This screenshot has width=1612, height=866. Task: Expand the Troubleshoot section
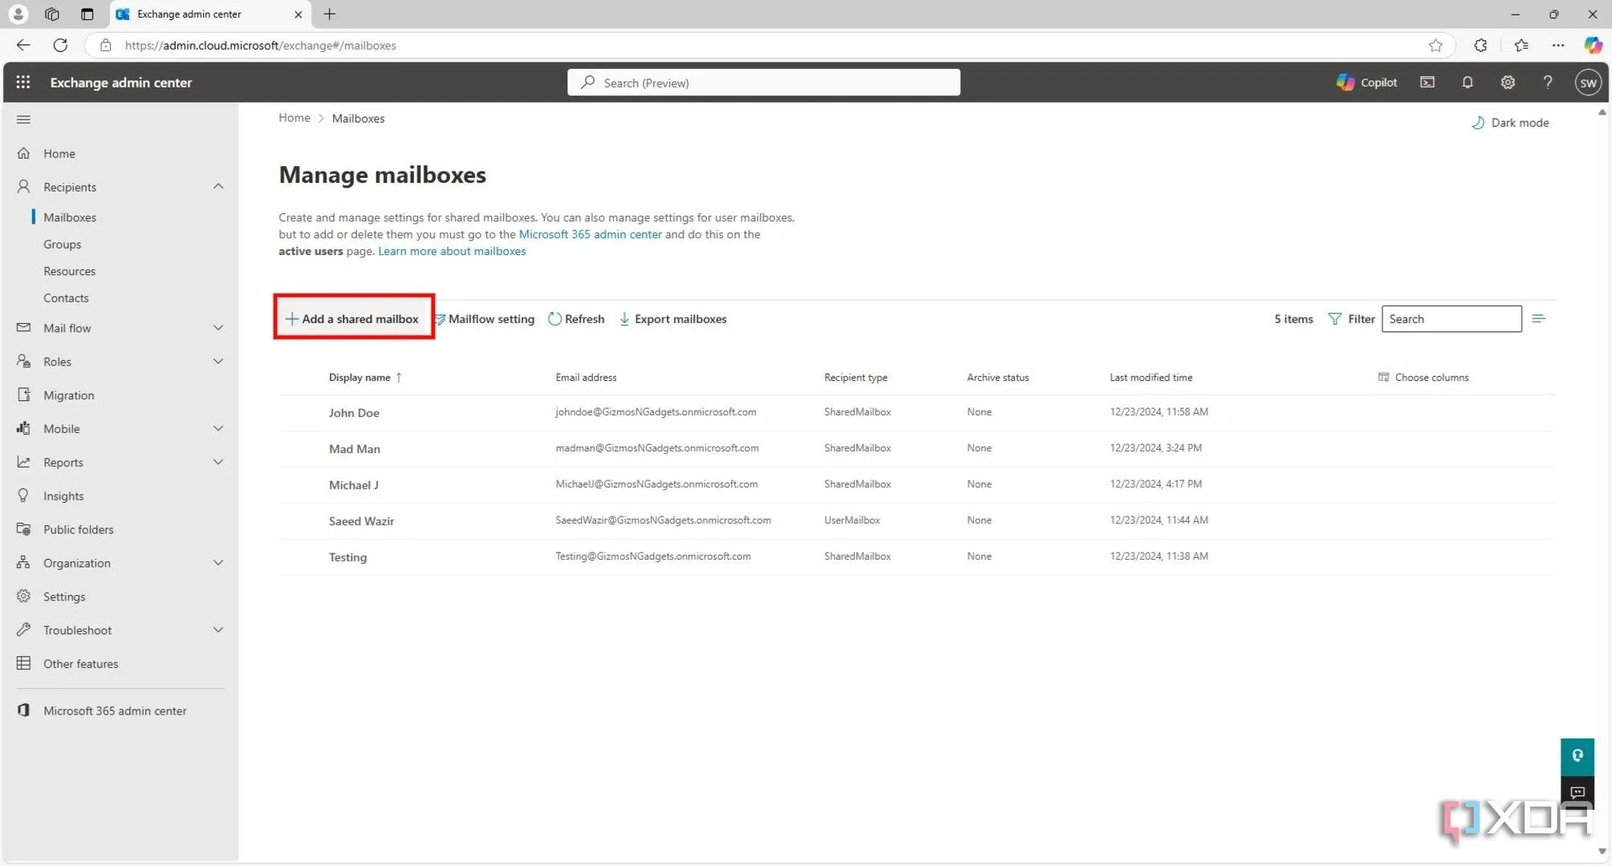(x=217, y=630)
